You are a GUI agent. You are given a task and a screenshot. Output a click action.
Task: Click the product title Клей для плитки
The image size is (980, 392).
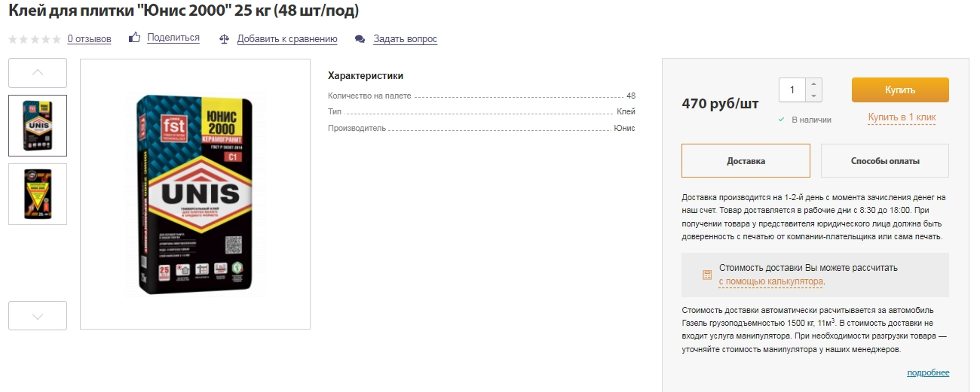pyautogui.click(x=184, y=11)
